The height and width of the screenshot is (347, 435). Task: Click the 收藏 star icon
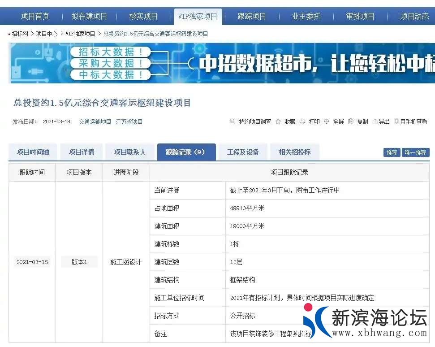click(x=278, y=121)
